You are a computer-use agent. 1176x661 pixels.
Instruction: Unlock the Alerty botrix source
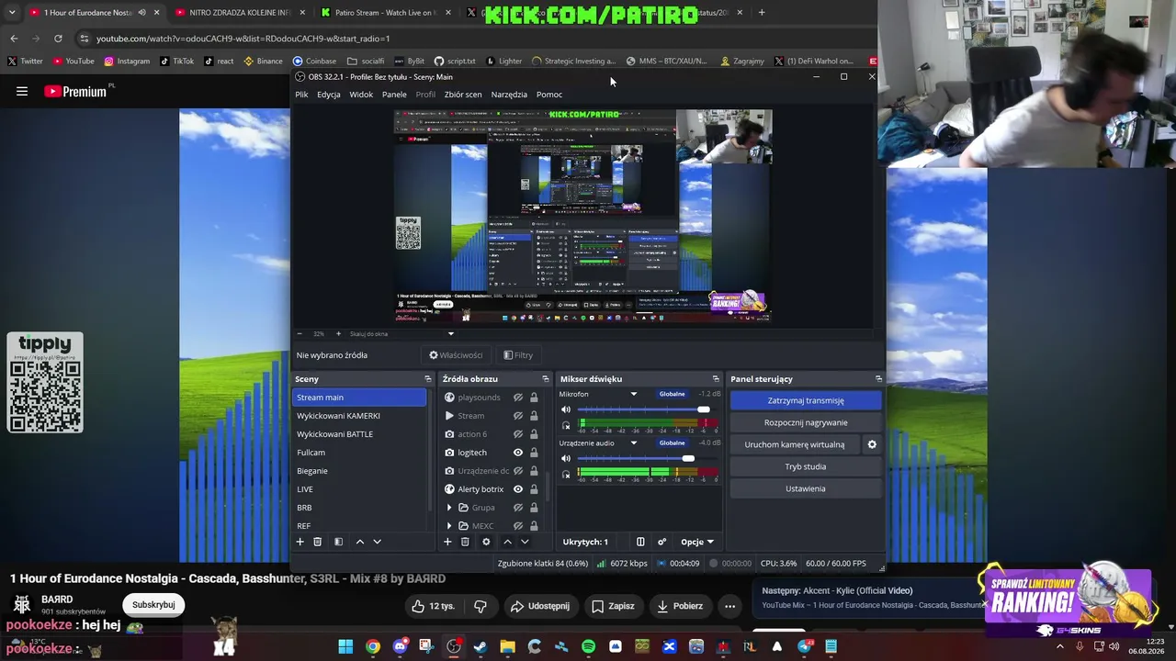click(534, 489)
